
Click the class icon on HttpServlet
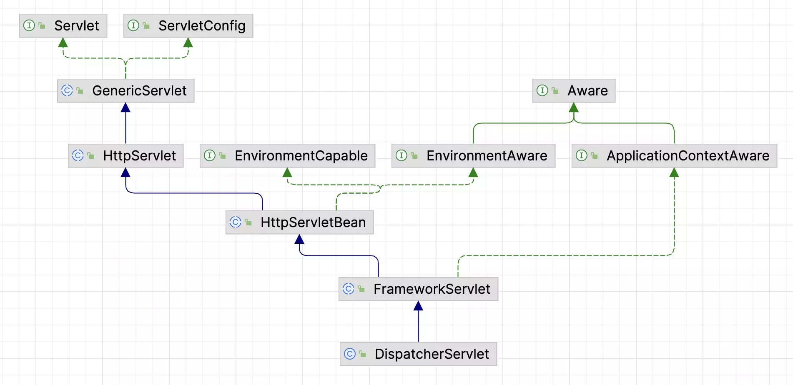tap(78, 155)
